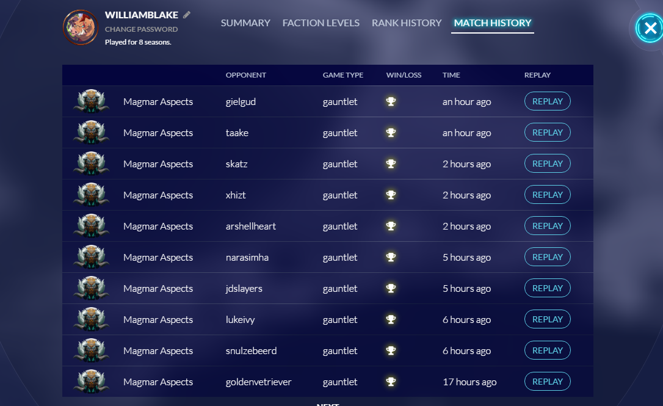
Task: Select opponent name arshellheart
Action: pyautogui.click(x=251, y=227)
